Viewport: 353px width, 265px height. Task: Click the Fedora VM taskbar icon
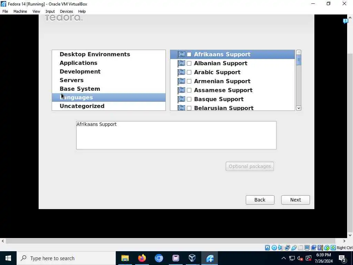click(x=210, y=258)
